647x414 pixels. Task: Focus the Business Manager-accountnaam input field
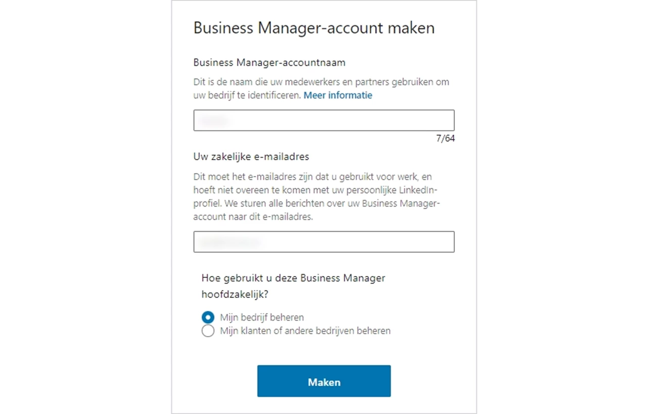click(324, 120)
